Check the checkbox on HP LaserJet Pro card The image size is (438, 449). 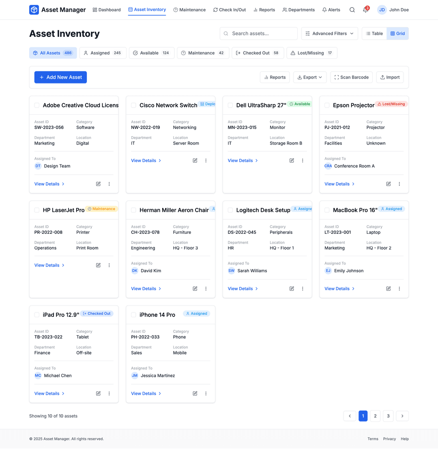pos(36,210)
